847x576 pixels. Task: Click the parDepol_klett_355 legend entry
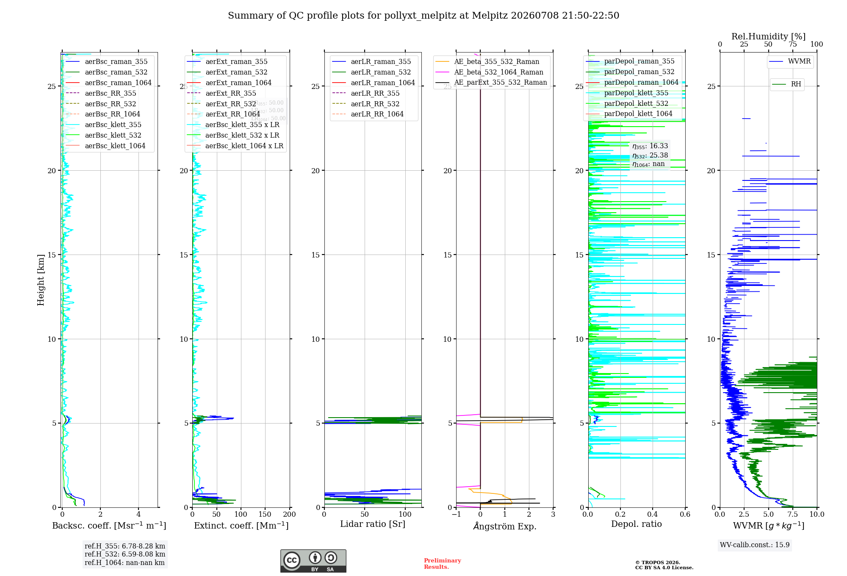click(627, 93)
